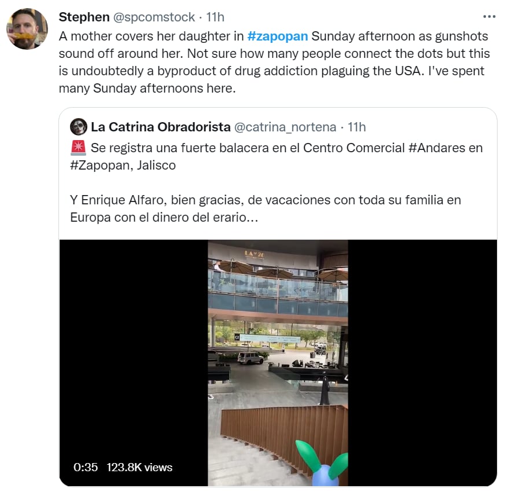Click quoted text mentioning Enrique Alfaro
This screenshot has height=492, width=512.
point(265,208)
